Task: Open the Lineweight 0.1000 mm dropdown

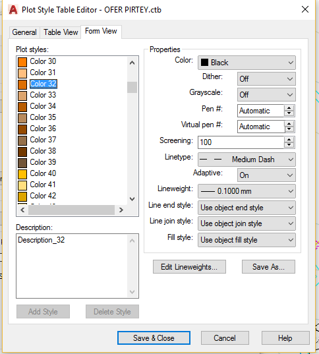Action: pyautogui.click(x=246, y=191)
